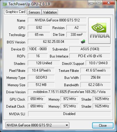The width and height of the screenshot is (117, 132).
Task: Click the NVIDIA logo image
Action: pyautogui.click(x=99, y=31)
